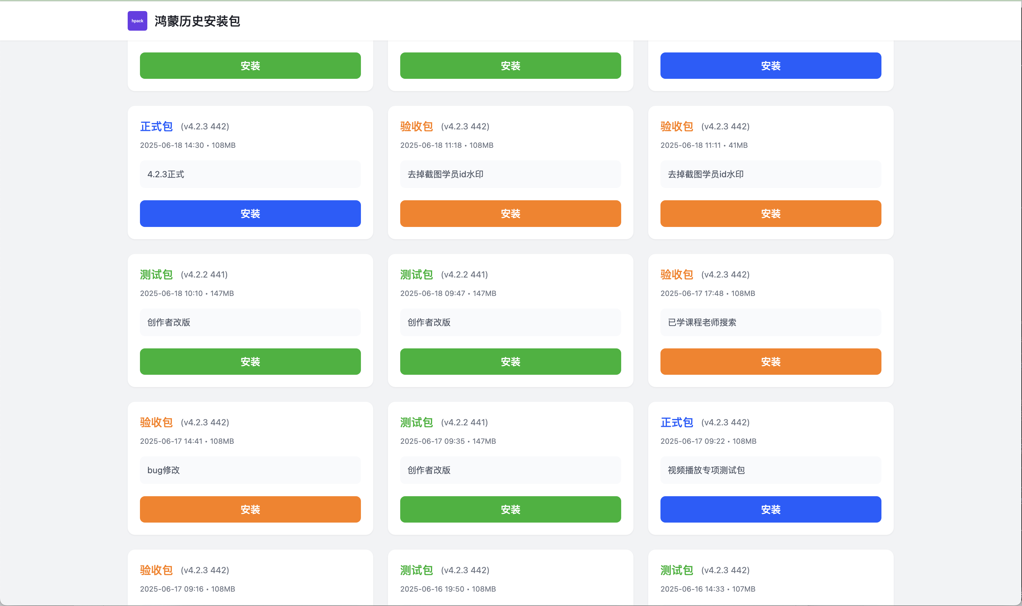Install 测试包 dated 2025-06-18 10:10
1022x606 pixels.
pos(250,361)
